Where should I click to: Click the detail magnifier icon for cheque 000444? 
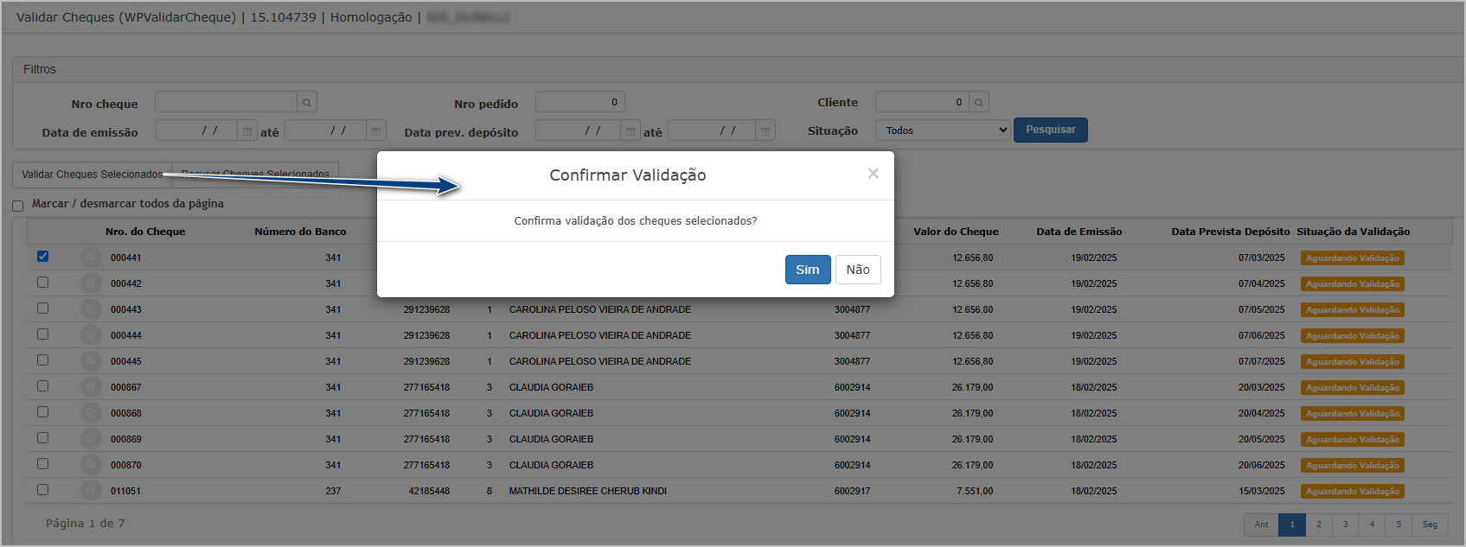point(91,335)
